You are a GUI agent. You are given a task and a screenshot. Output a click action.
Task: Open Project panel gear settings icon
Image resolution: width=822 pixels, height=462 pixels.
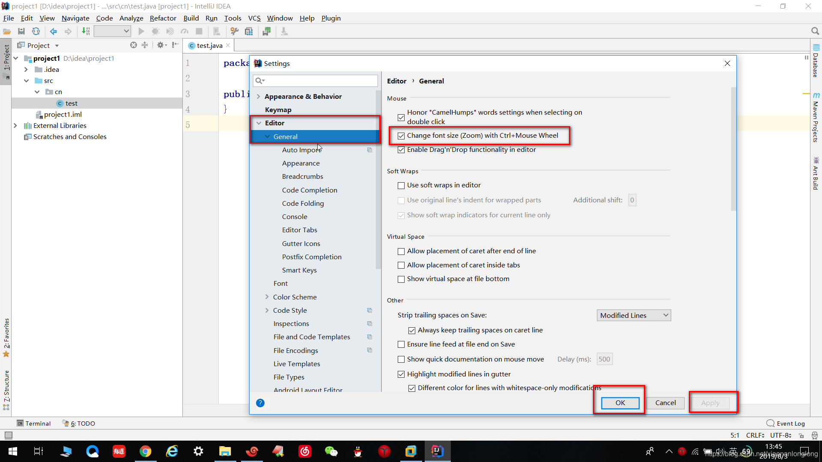click(x=161, y=45)
